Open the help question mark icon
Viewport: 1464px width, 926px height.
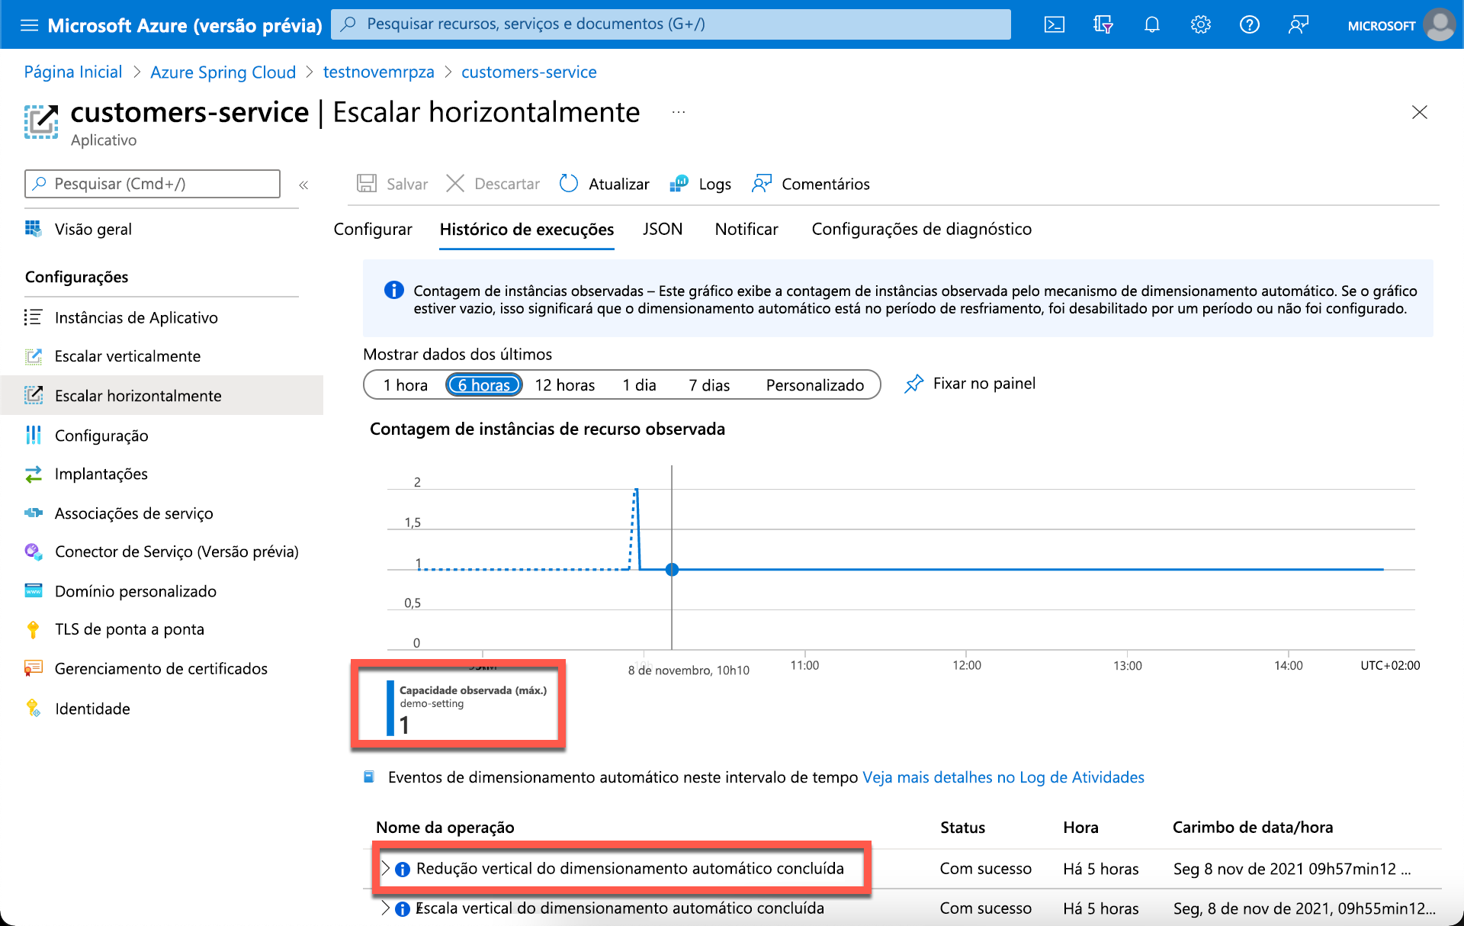point(1249,25)
